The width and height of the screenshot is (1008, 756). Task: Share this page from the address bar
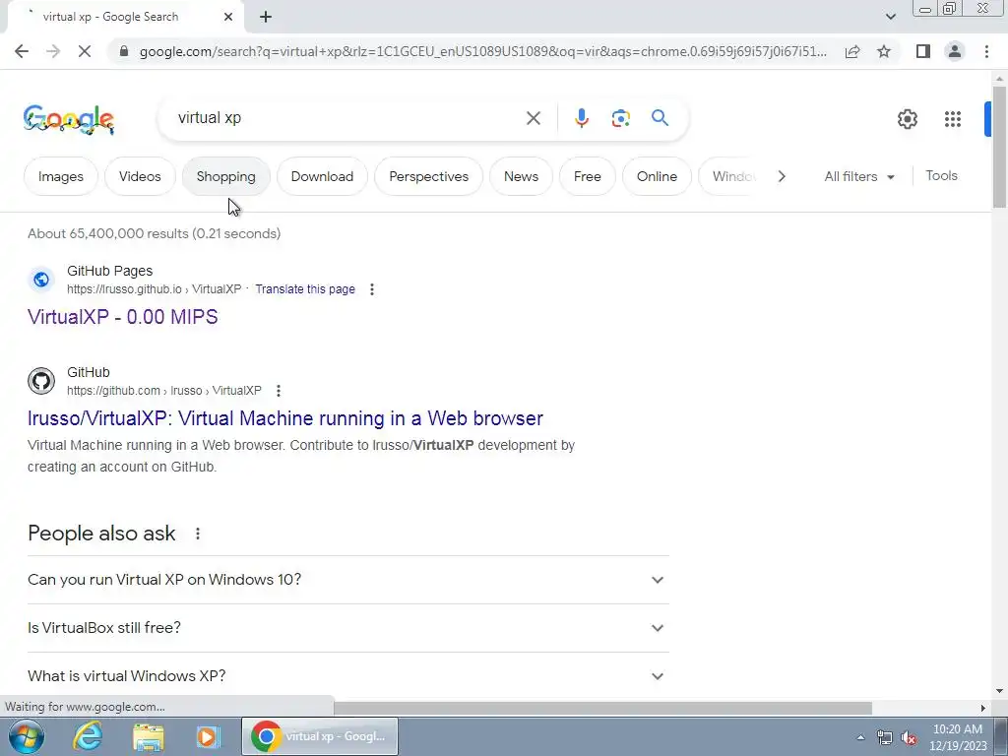pyautogui.click(x=852, y=51)
